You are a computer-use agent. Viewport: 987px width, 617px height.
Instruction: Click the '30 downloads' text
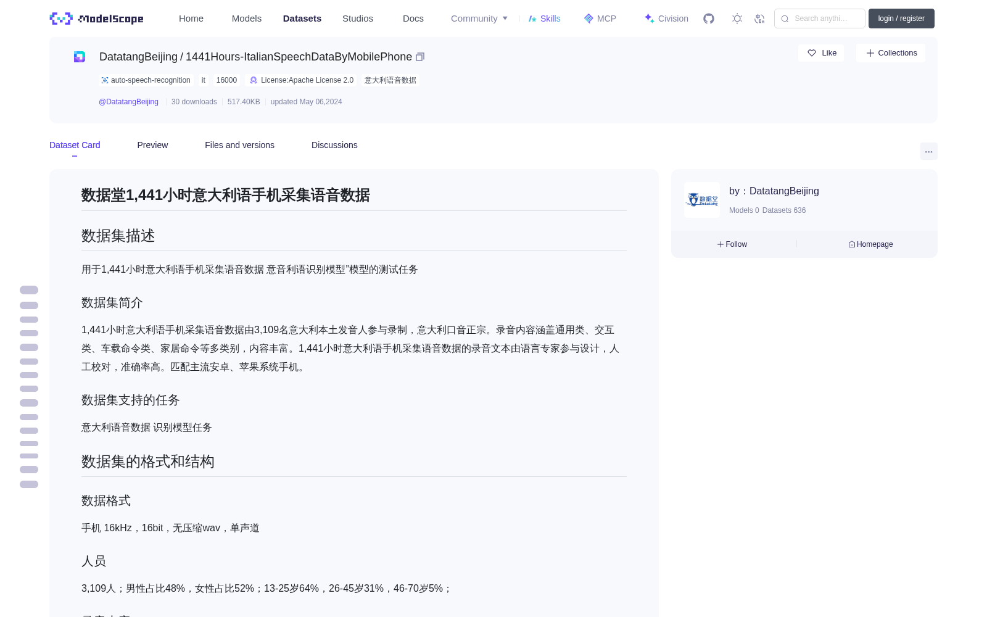[194, 102]
